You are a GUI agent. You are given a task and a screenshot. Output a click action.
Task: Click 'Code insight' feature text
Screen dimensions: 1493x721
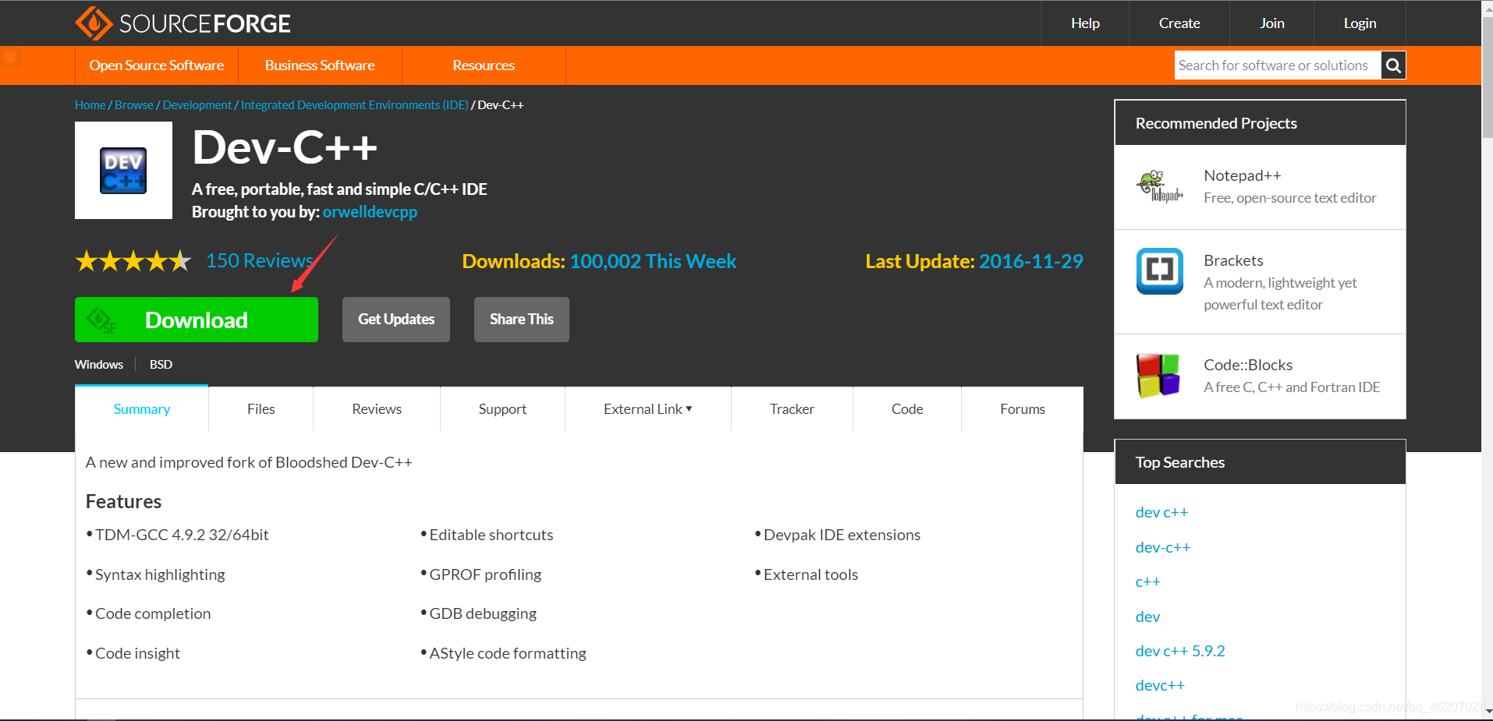coord(137,653)
